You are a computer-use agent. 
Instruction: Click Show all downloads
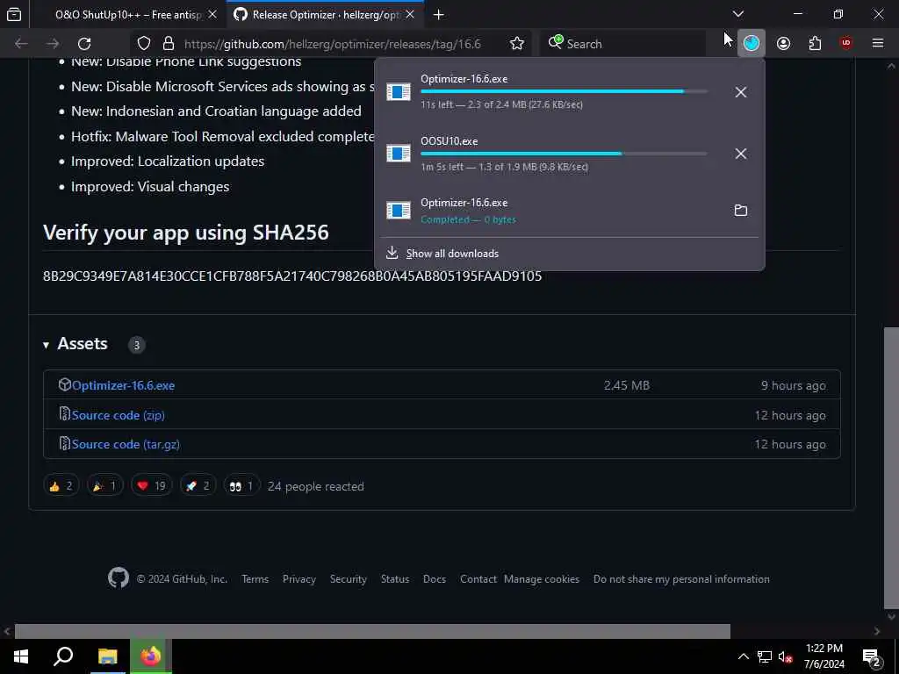[452, 254]
